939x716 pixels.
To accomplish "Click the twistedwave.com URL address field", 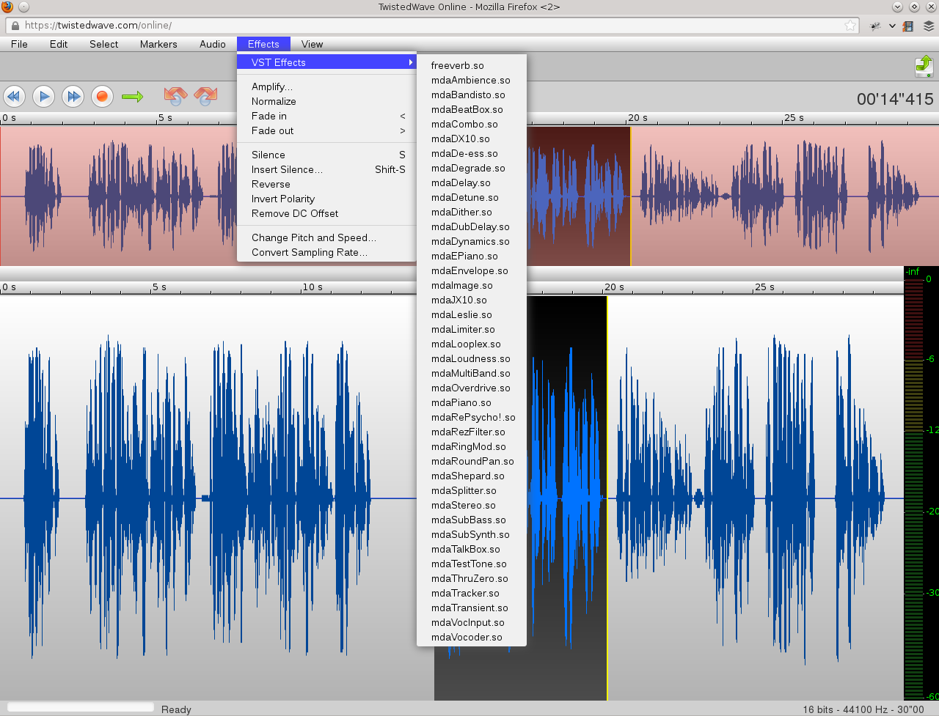I will 425,26.
